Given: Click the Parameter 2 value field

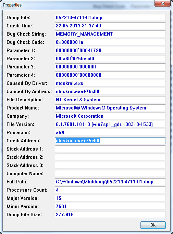Looking at the screenshot, I should [110, 58].
